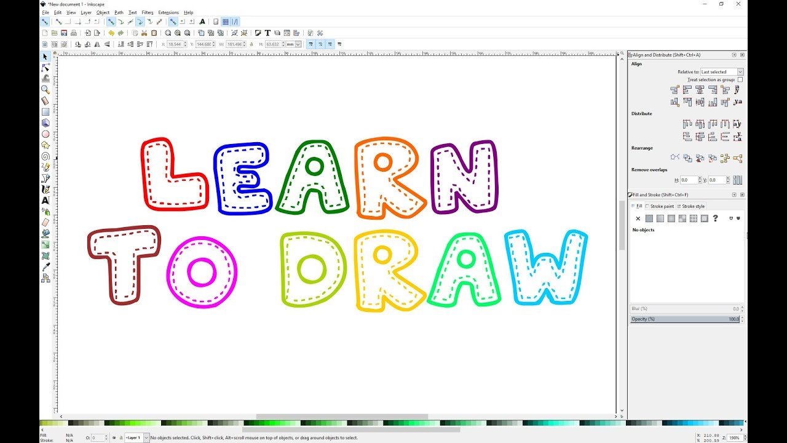Image resolution: width=787 pixels, height=443 pixels.
Task: Select the Pencil freehand tool
Action: tap(45, 167)
